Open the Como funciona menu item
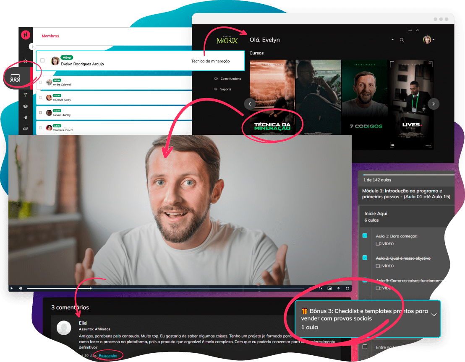Image resolution: width=465 pixels, height=362 pixels. (x=231, y=79)
